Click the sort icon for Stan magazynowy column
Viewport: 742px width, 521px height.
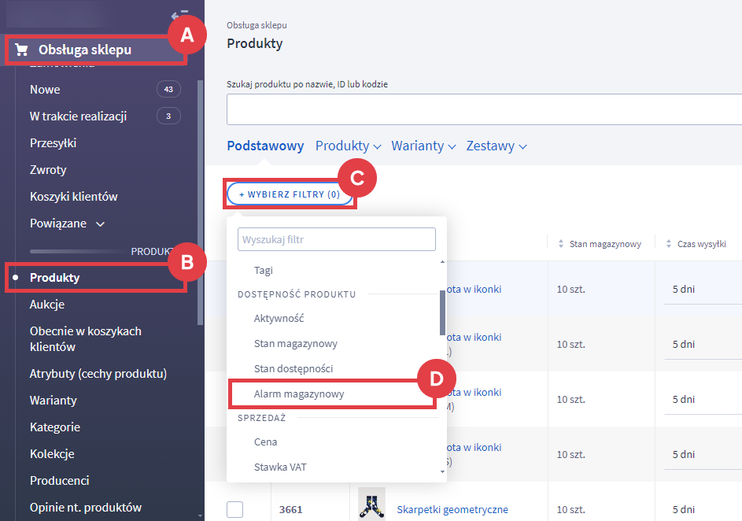[x=561, y=244]
